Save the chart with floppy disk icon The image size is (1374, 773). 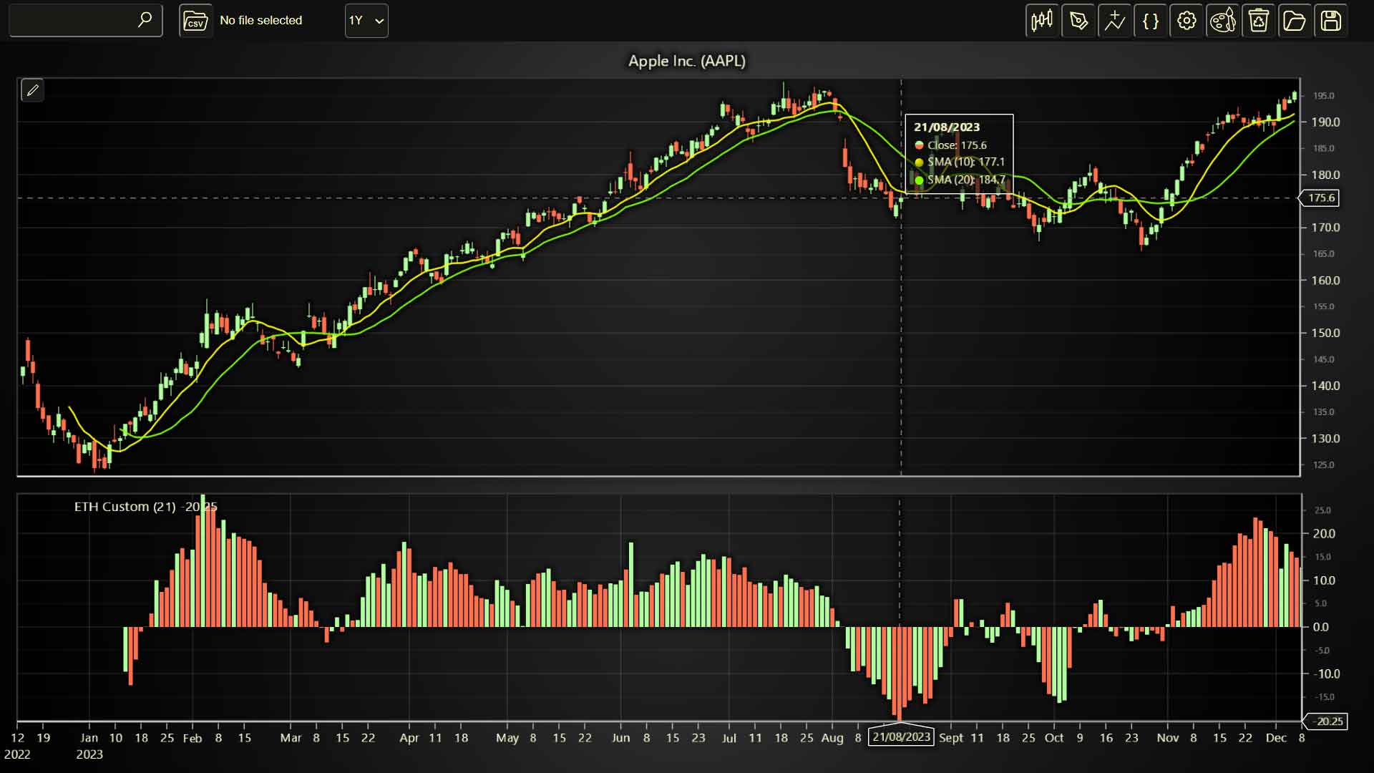click(x=1331, y=21)
